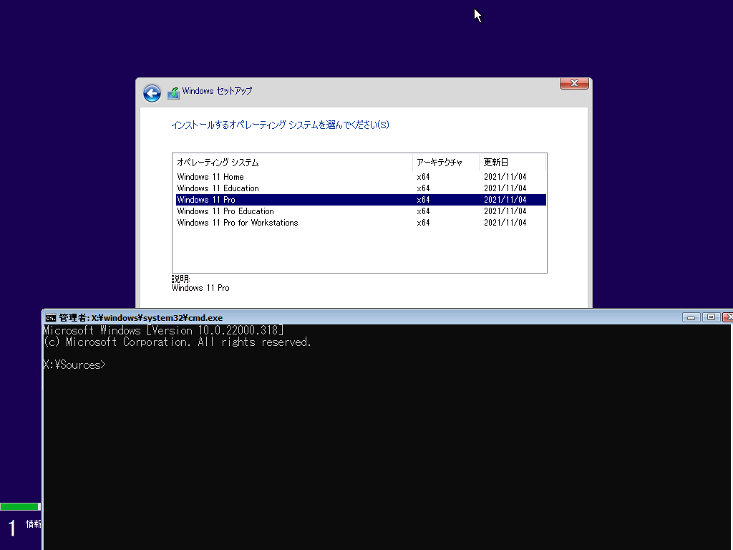Click the description text Windows 11 Pro

tap(200, 288)
